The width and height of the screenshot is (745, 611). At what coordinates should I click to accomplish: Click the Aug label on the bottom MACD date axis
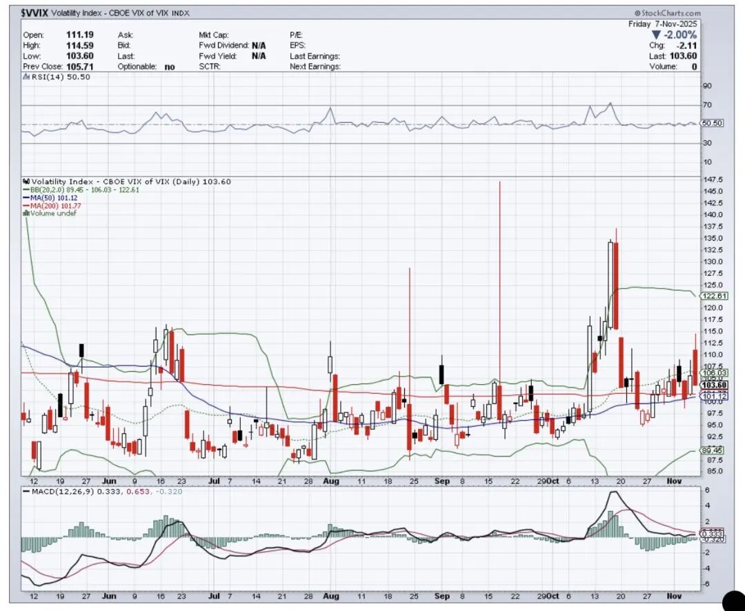tap(331, 596)
